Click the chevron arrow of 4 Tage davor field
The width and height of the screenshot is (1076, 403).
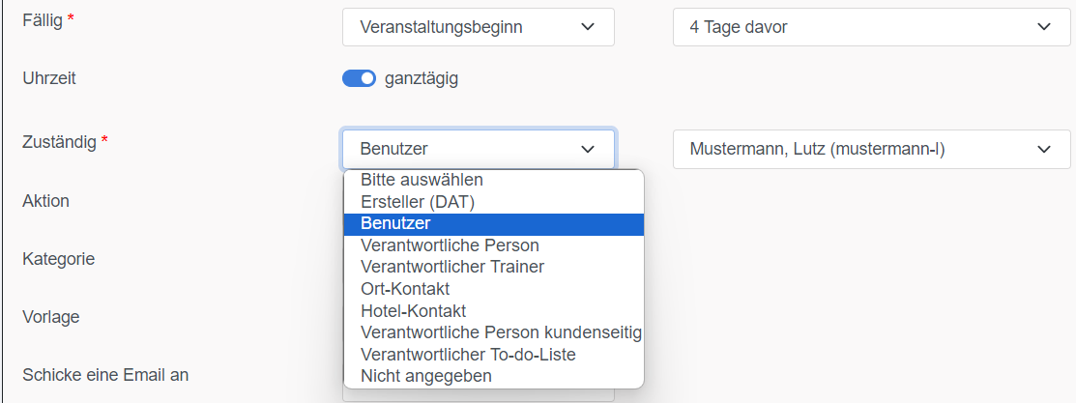1044,27
